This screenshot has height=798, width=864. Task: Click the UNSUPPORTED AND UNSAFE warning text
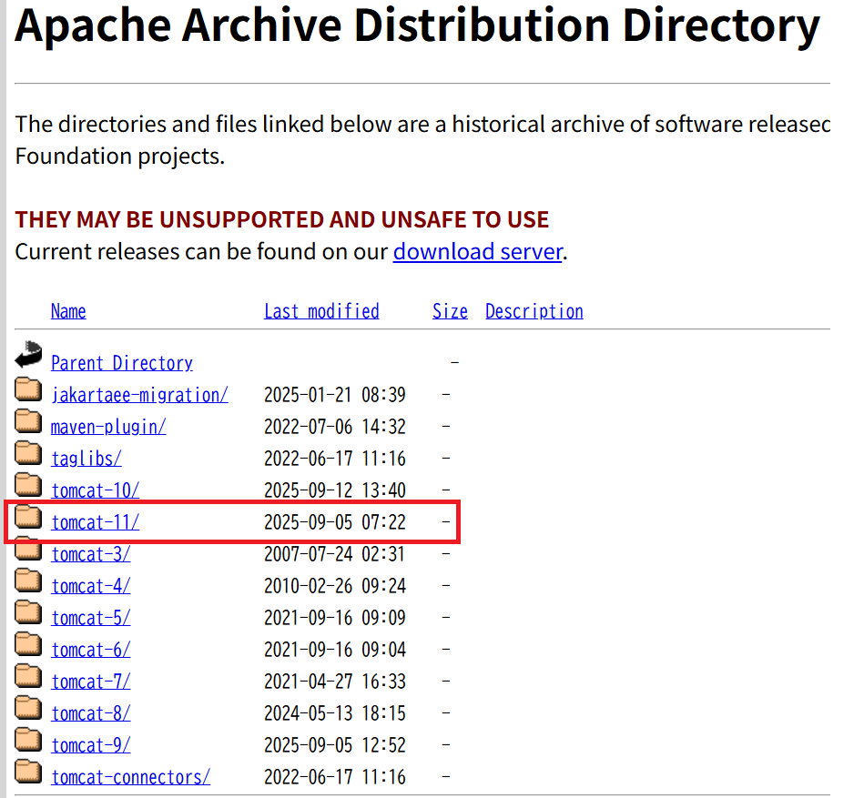[281, 219]
